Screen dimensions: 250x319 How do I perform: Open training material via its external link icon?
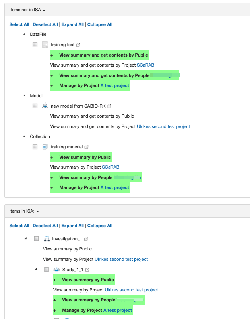point(86,147)
